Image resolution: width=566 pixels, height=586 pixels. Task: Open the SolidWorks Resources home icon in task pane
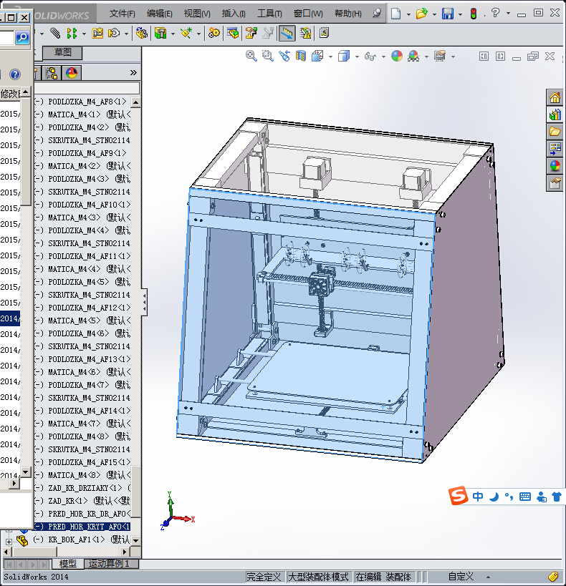(555, 98)
